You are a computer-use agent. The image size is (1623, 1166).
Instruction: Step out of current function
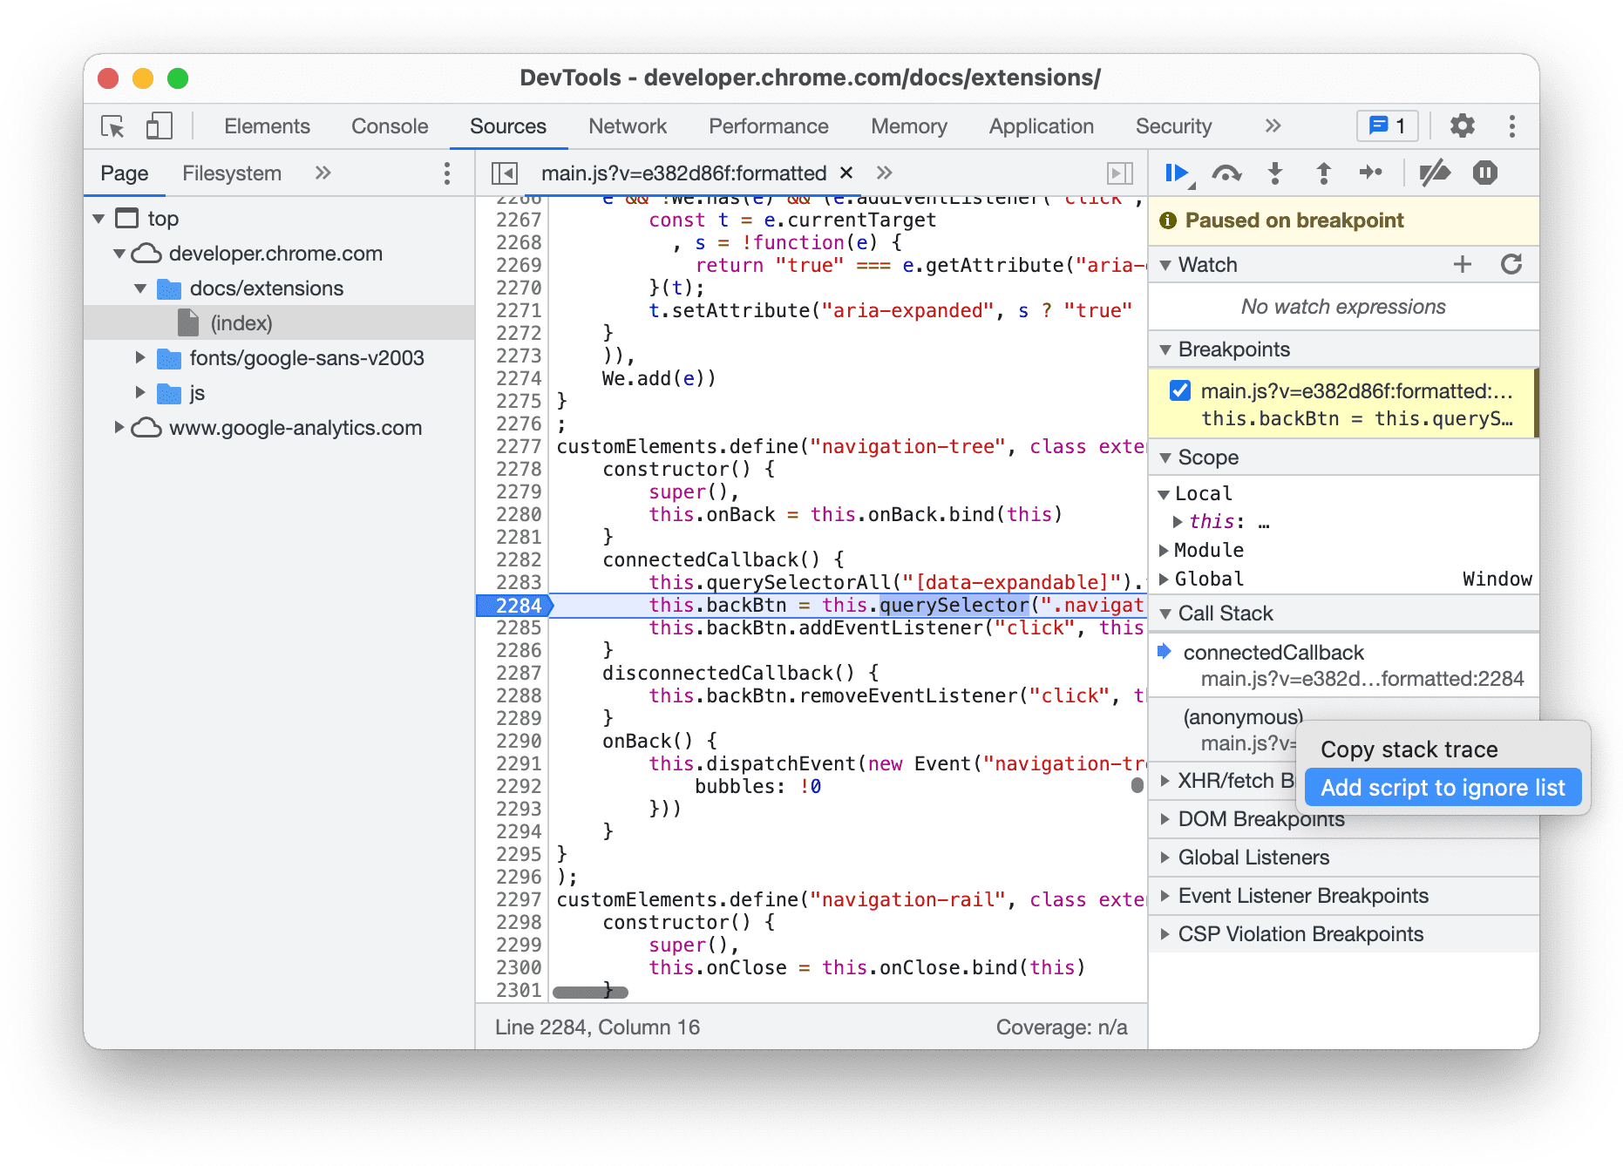1323,172
